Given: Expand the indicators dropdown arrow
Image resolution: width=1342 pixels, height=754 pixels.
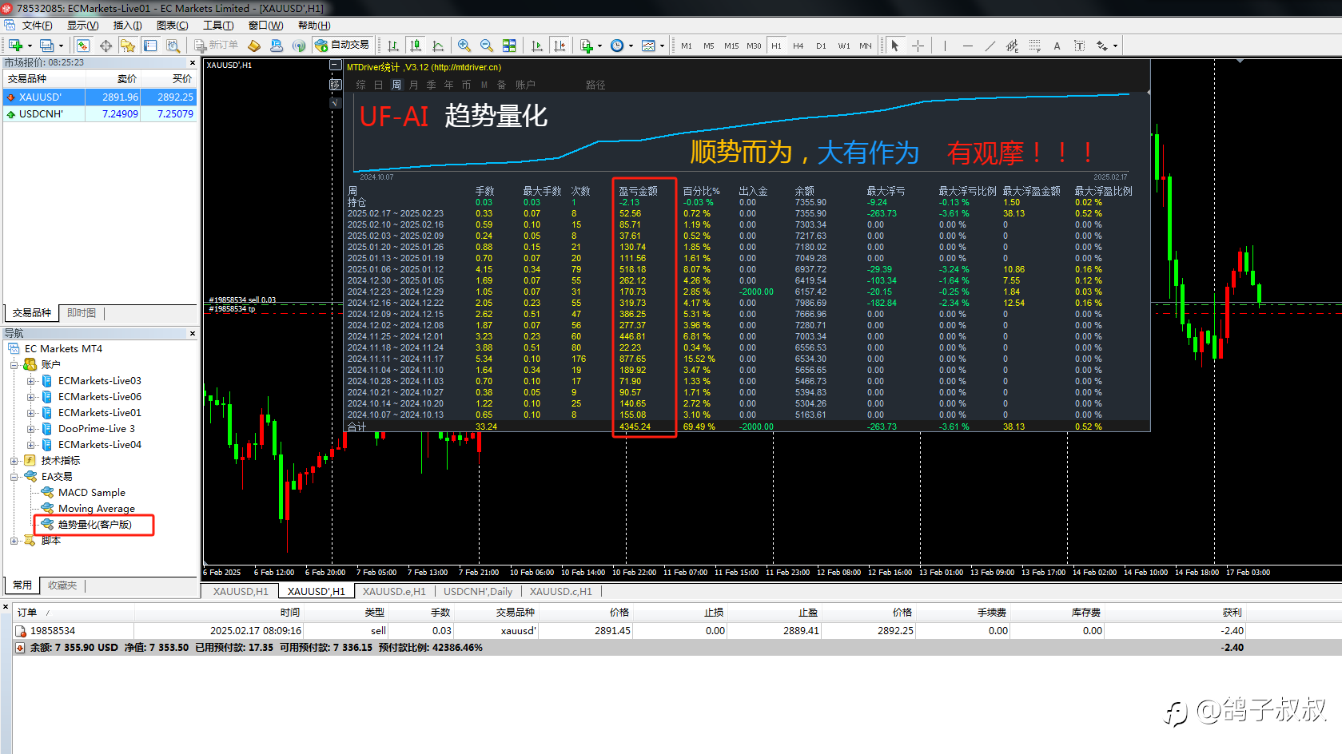Looking at the screenshot, I should click(599, 46).
